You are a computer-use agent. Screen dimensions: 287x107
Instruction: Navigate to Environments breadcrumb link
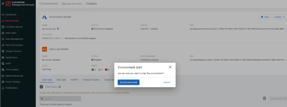coord(49,4)
